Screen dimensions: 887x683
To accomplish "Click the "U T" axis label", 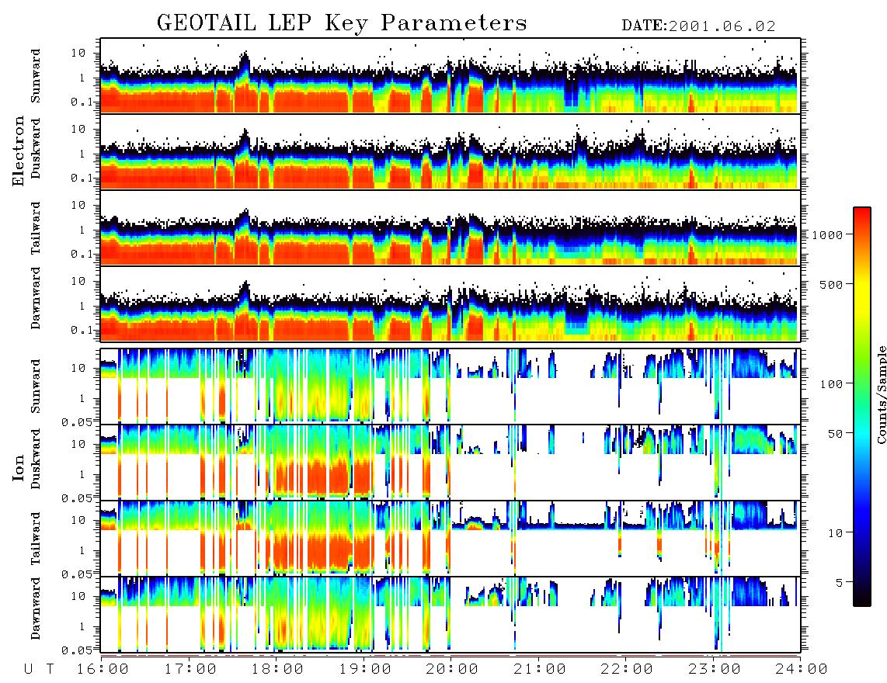I will click(x=39, y=670).
